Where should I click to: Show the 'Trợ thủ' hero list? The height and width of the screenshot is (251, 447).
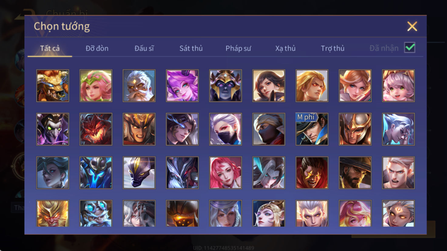(333, 48)
